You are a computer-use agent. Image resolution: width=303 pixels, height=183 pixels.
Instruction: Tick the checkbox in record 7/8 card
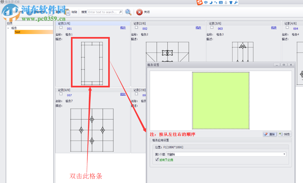point(136,94)
